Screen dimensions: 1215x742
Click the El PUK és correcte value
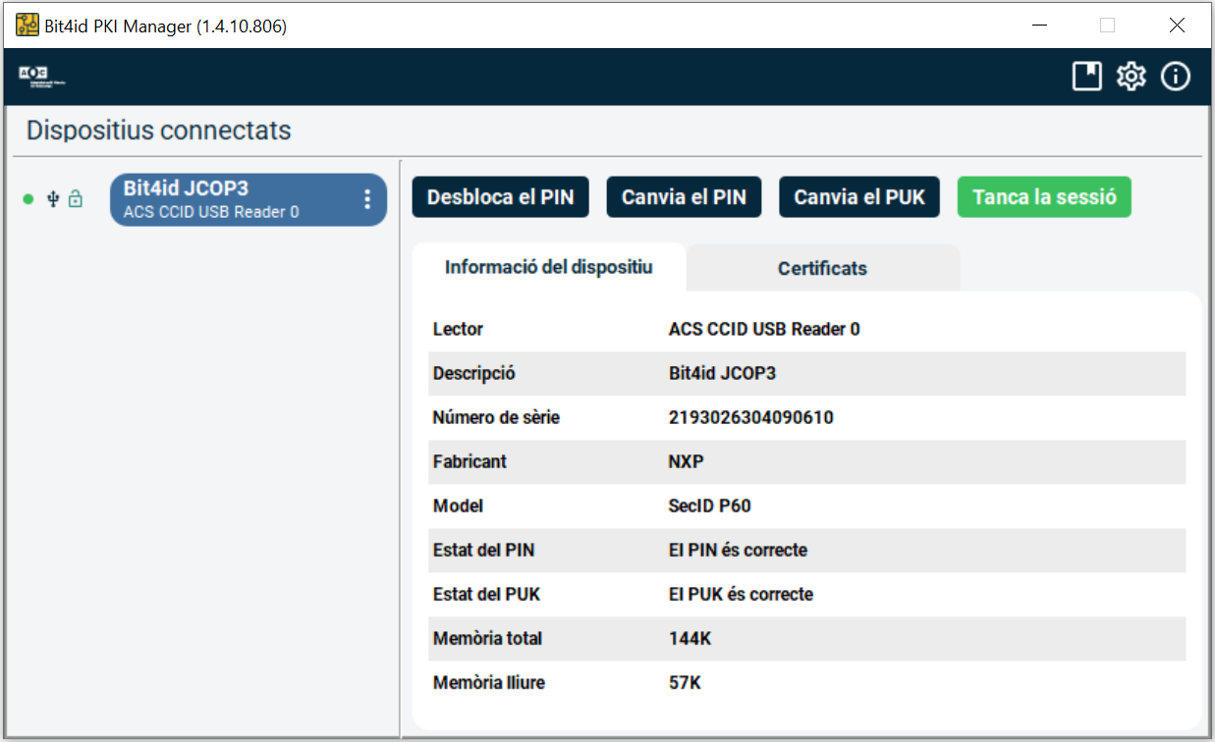741,595
